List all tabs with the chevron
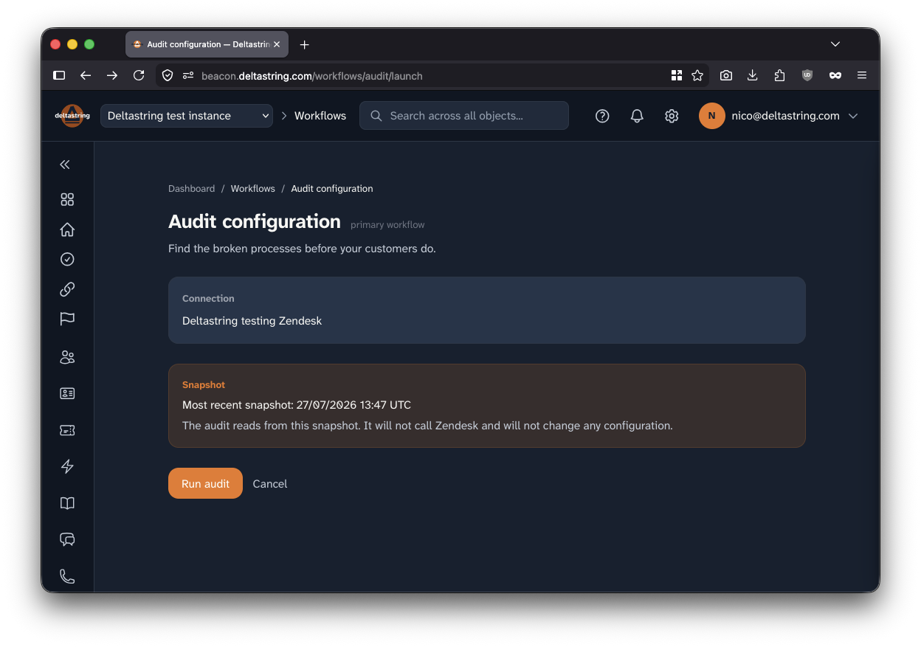Image resolution: width=921 pixels, height=647 pixels. coord(835,44)
